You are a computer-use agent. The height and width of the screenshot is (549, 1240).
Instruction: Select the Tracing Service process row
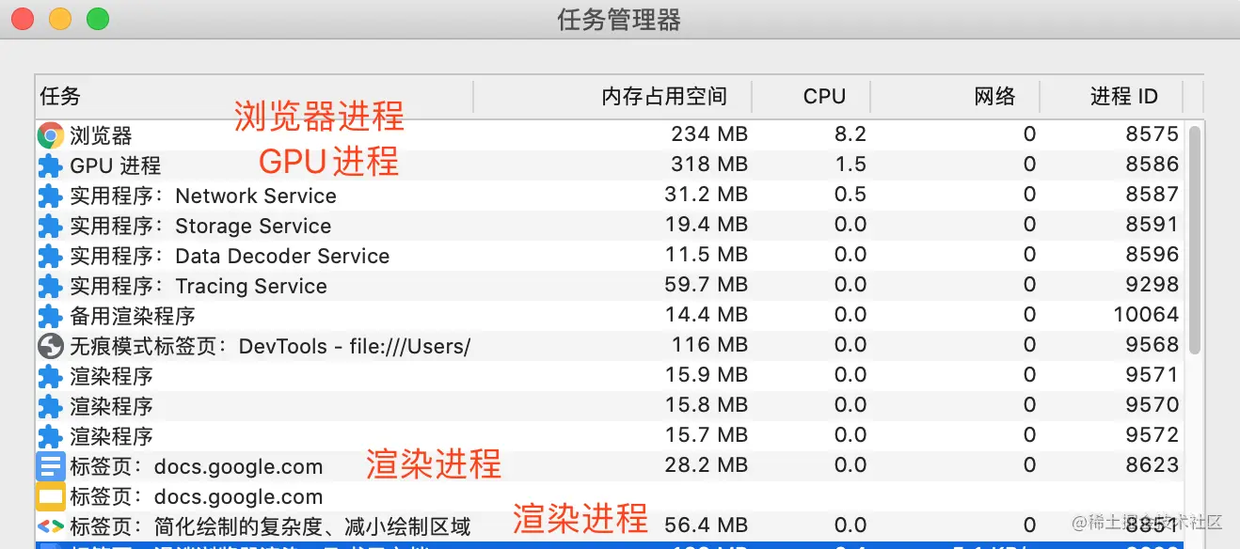[x=610, y=286]
